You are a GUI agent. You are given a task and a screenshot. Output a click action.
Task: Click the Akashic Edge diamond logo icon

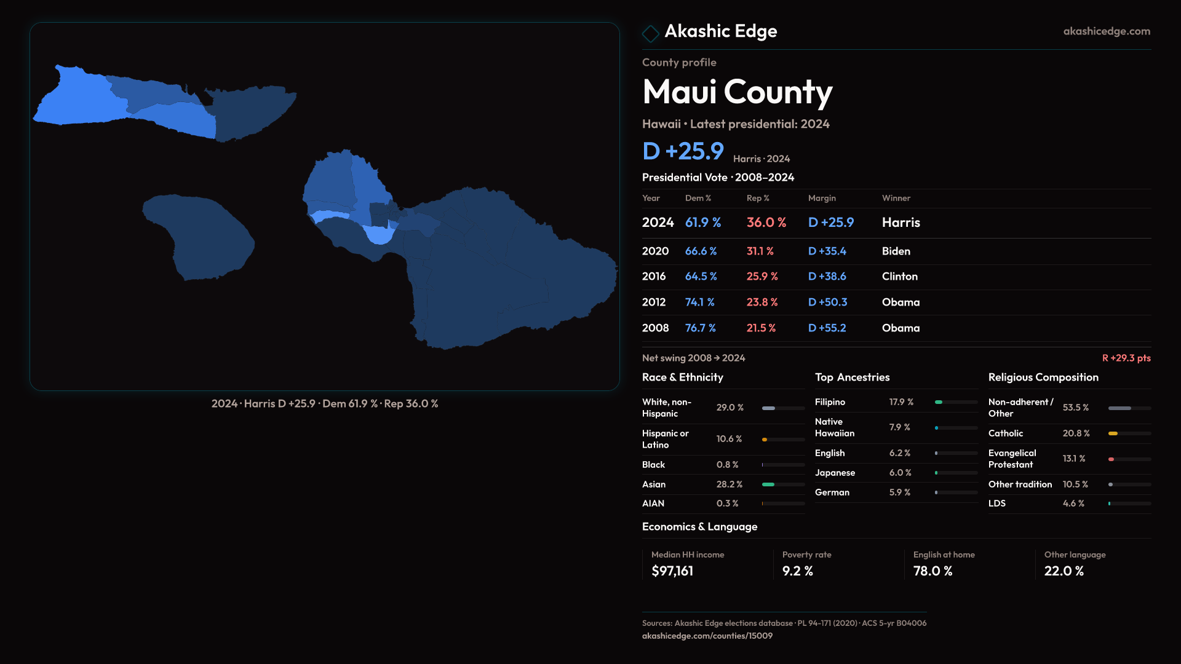pyautogui.click(x=650, y=33)
